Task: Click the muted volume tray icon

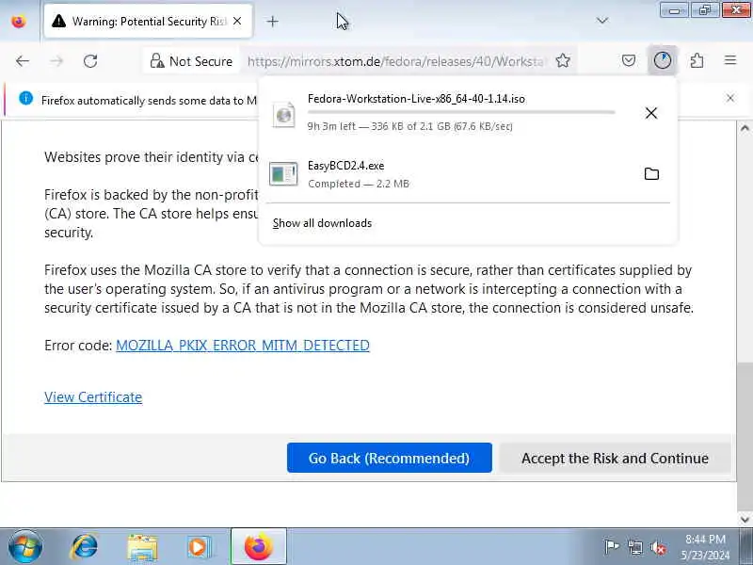Action: [657, 547]
